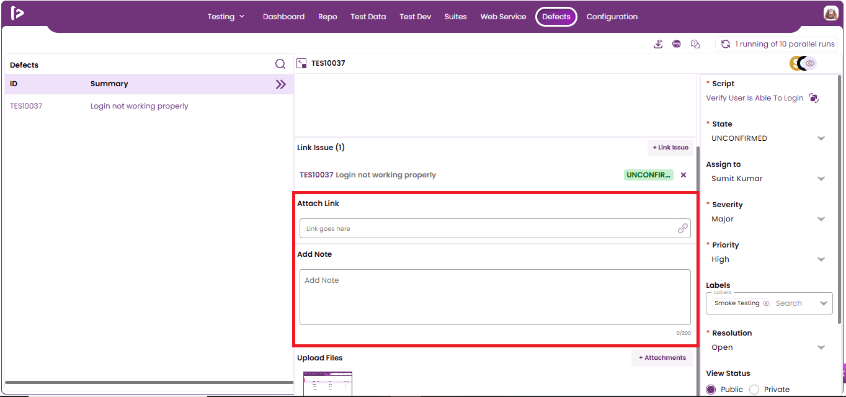
Task: Click the double-chevron icon in Summary header
Action: coord(281,84)
